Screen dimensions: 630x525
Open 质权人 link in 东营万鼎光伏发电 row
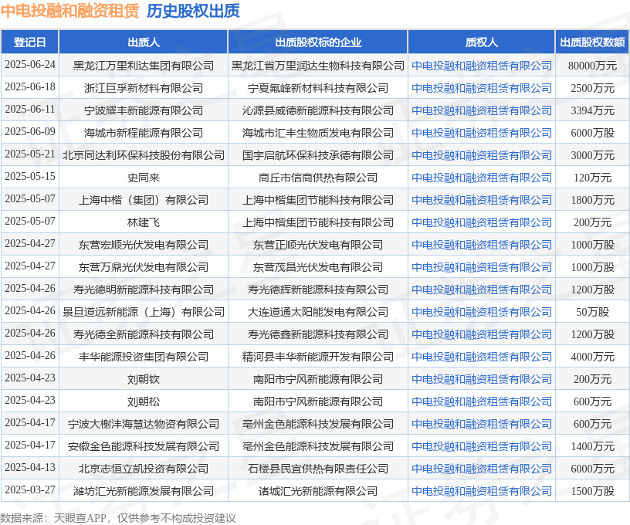pyautogui.click(x=481, y=267)
